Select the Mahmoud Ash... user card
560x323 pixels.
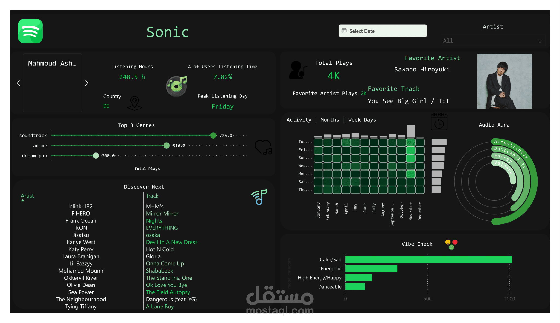52,83
